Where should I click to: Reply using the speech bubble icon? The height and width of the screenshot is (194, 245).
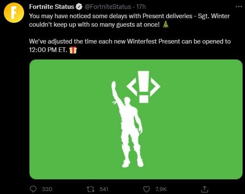pyautogui.click(x=33, y=189)
